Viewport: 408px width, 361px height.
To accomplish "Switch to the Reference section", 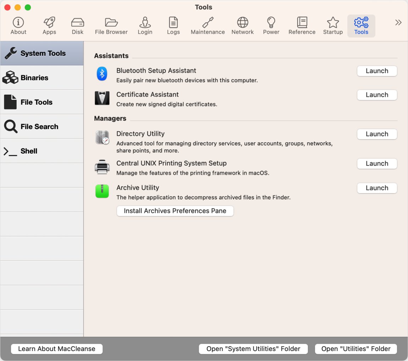I will [x=302, y=26].
